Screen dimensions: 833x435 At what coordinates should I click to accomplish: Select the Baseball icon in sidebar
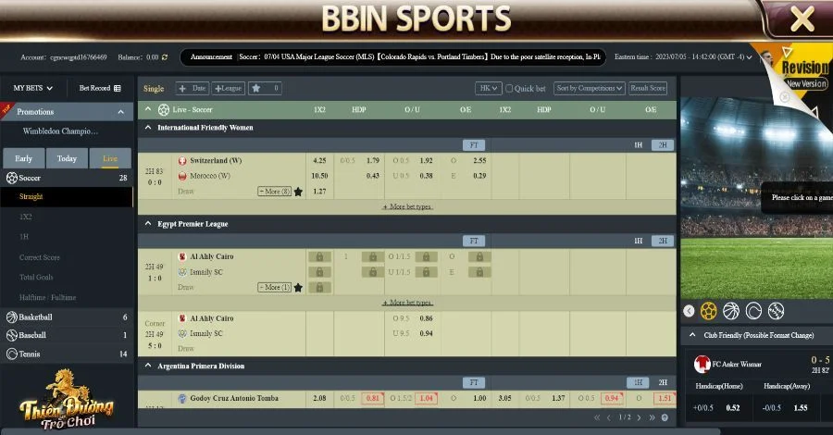click(x=12, y=335)
